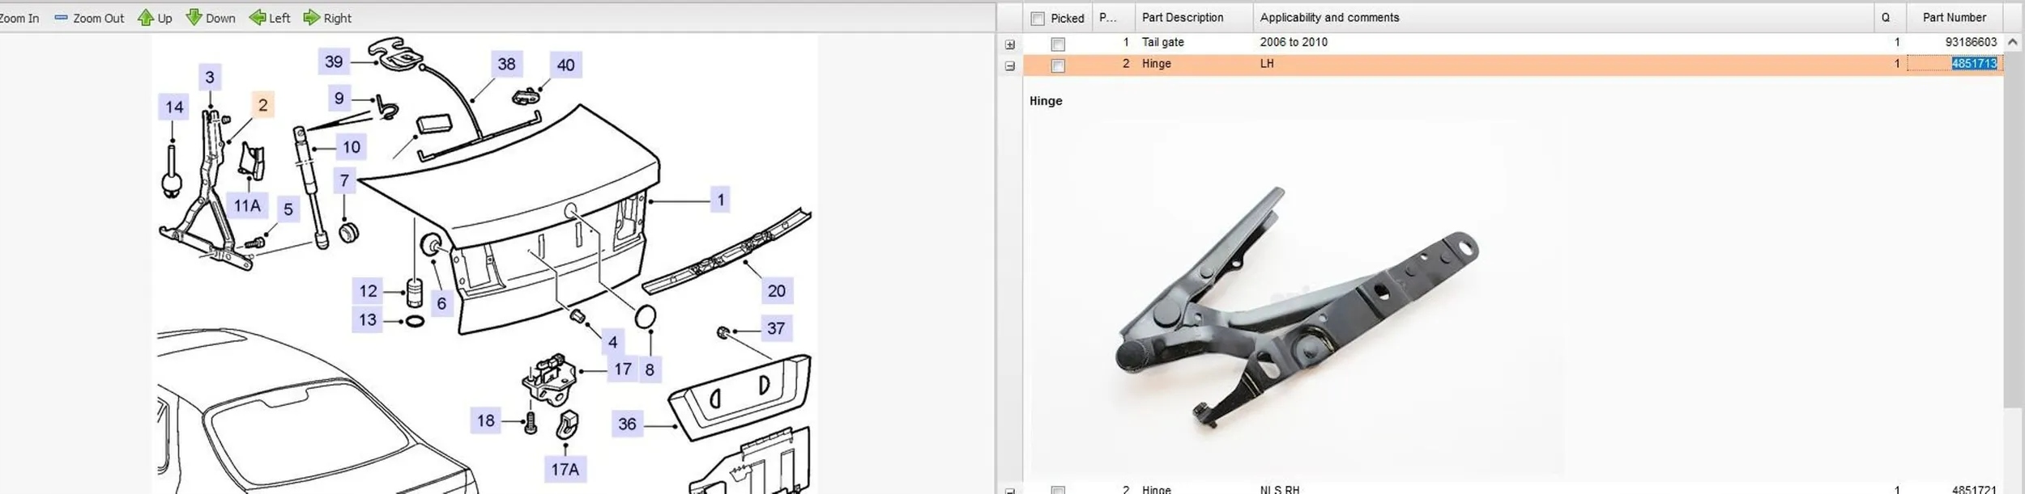
Task: Pan diagram with the Down arrow icon
Action: (194, 18)
